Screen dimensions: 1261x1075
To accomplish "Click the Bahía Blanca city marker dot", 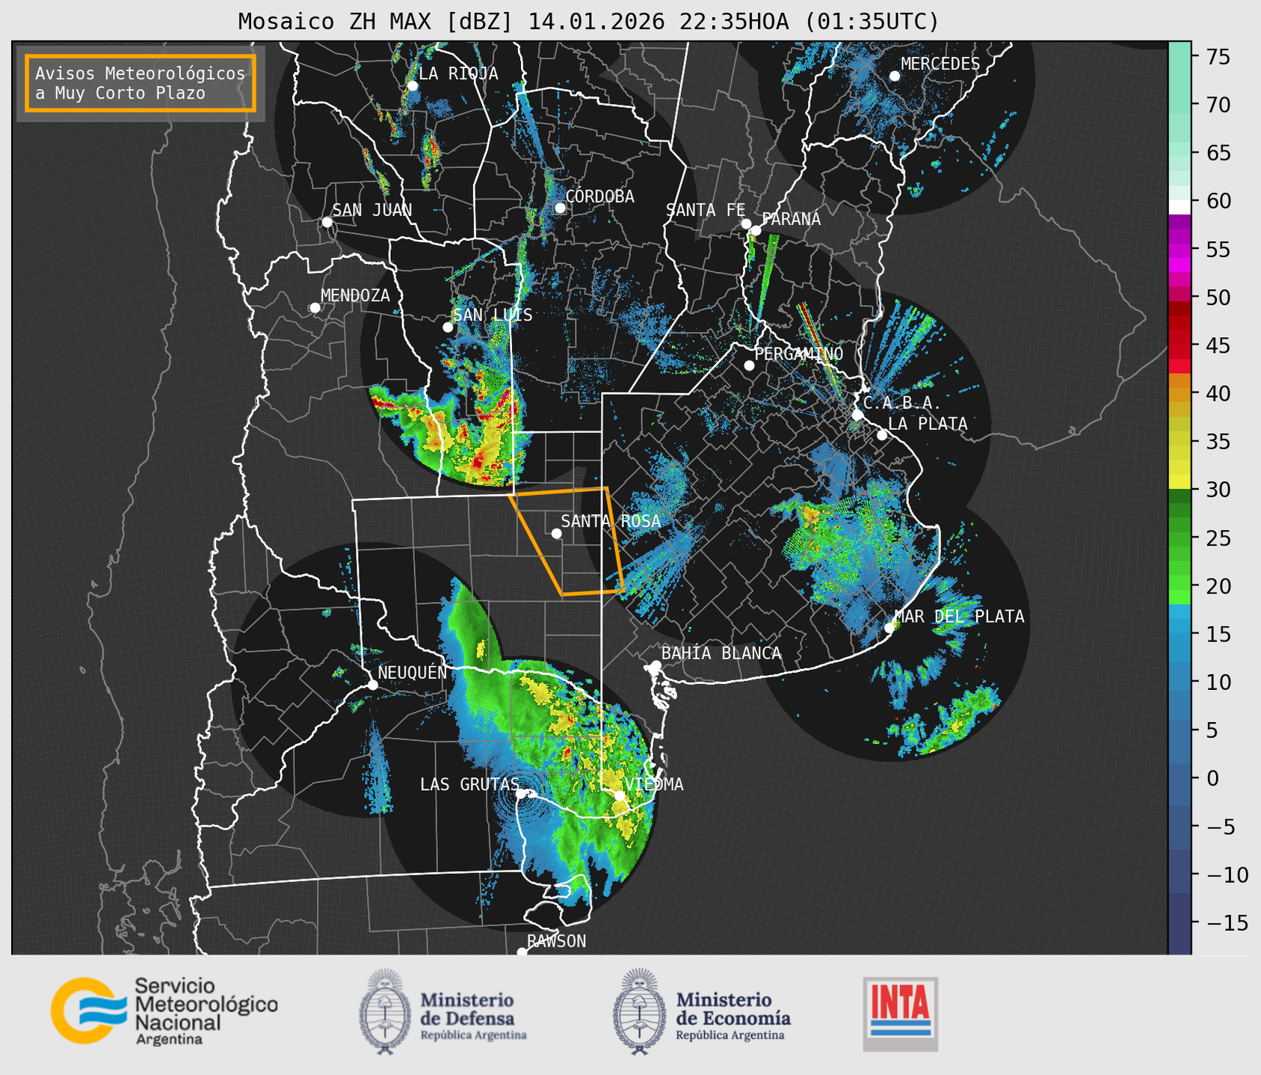I will (x=656, y=665).
